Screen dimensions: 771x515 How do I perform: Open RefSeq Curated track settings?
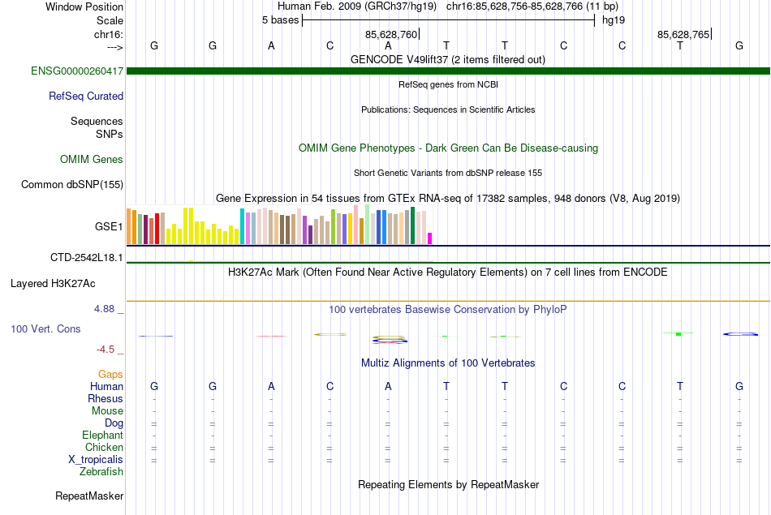click(x=85, y=97)
